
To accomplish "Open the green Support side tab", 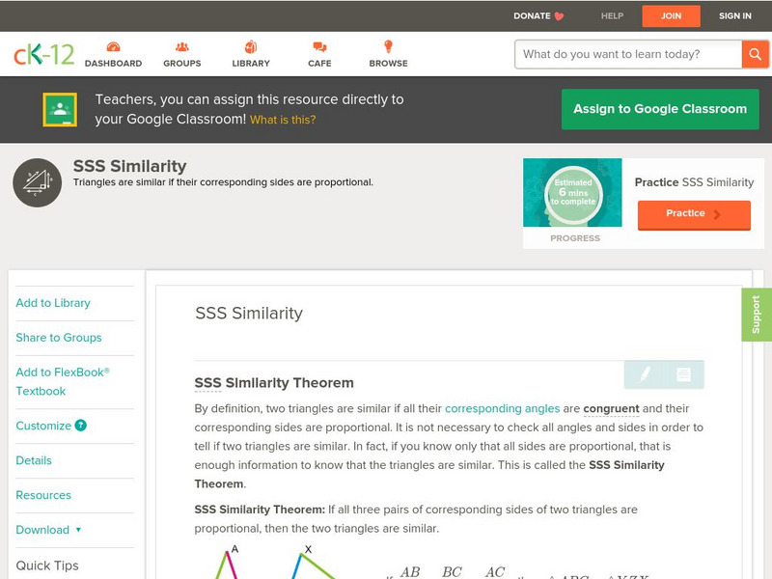I will point(757,315).
